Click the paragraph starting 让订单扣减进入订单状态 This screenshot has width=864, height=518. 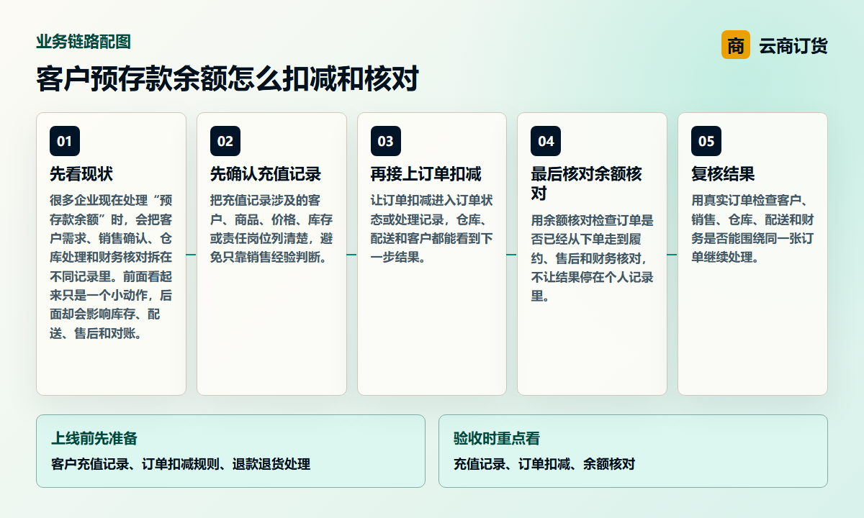(432, 229)
